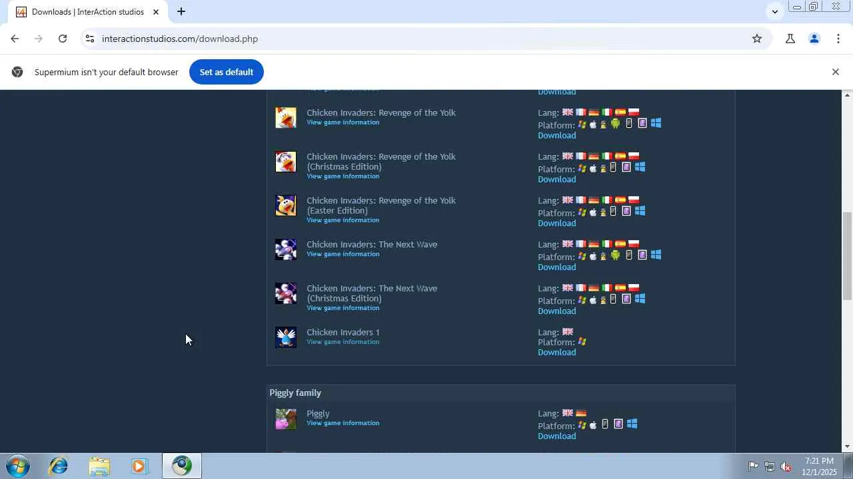The image size is (853, 479).
Task: Click the Linux penguin icon for The Next Wave
Action: pyautogui.click(x=604, y=256)
